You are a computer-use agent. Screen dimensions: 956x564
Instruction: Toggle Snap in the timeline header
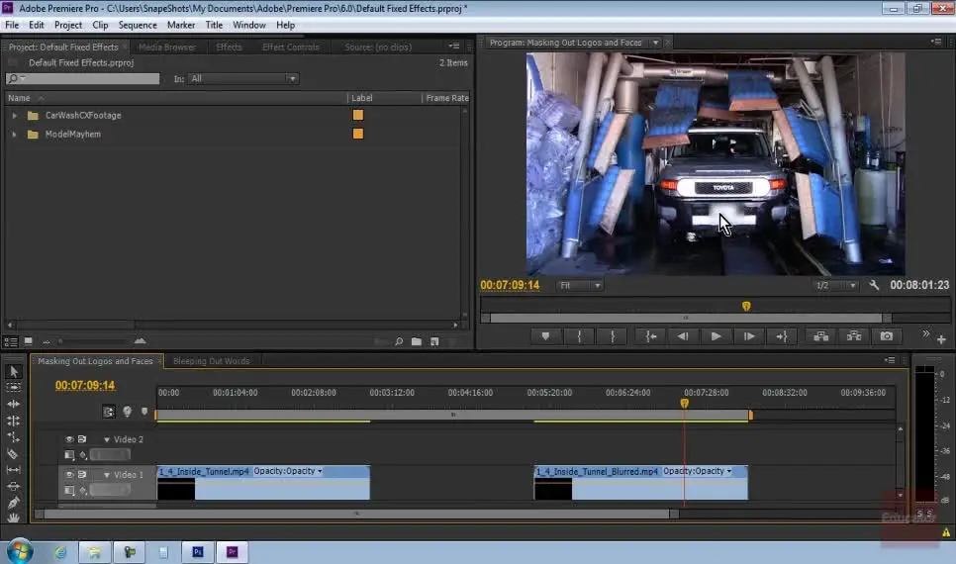(110, 412)
